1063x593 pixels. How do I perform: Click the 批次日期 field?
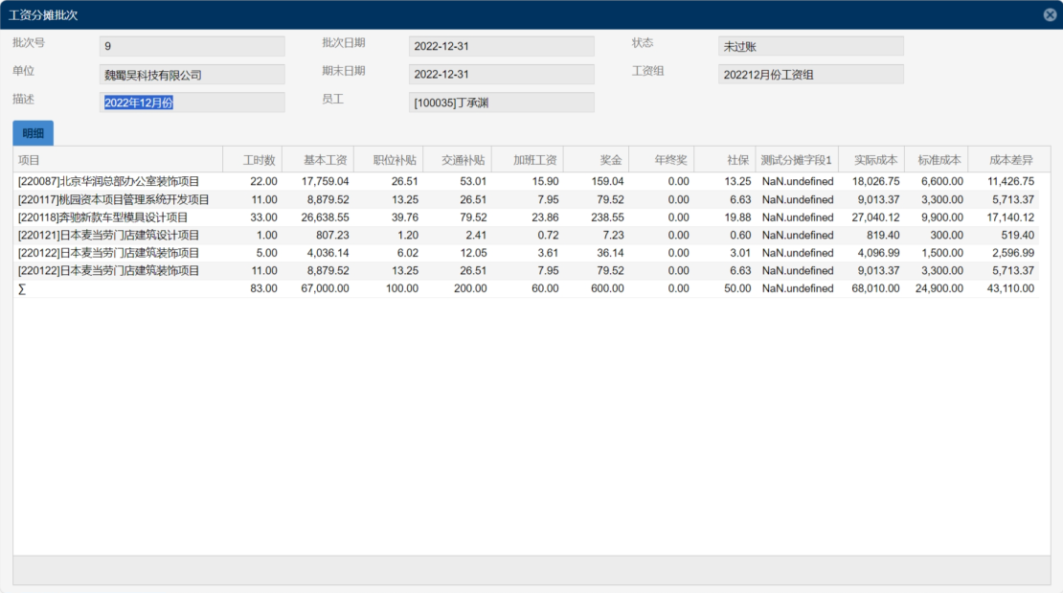(501, 46)
